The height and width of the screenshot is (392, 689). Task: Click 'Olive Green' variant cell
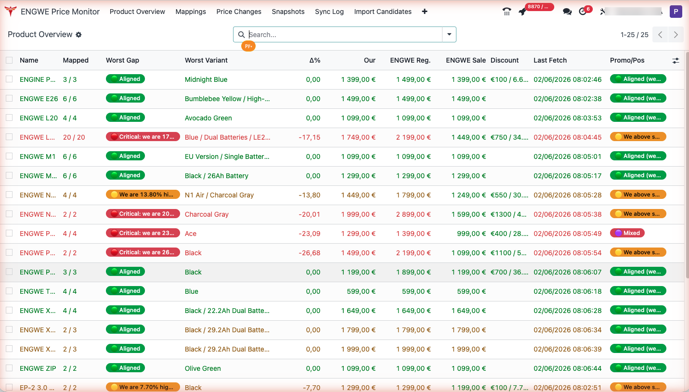point(203,368)
